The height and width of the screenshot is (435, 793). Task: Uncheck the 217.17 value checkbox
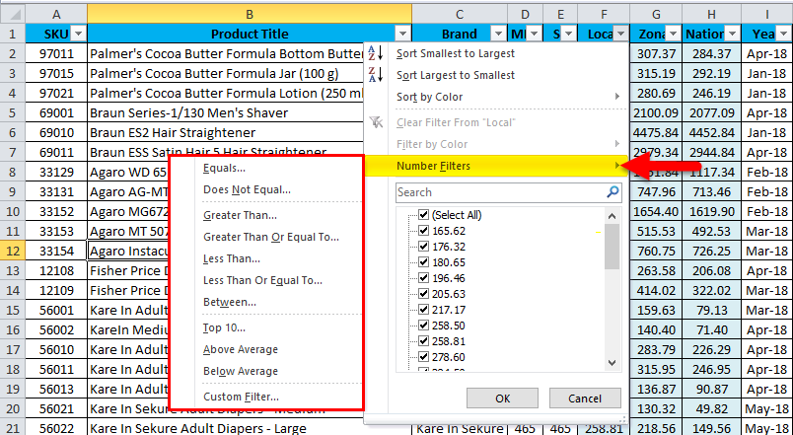[424, 309]
